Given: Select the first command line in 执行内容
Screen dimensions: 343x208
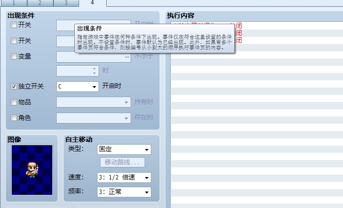Looking at the screenshot, I should click(257, 26).
